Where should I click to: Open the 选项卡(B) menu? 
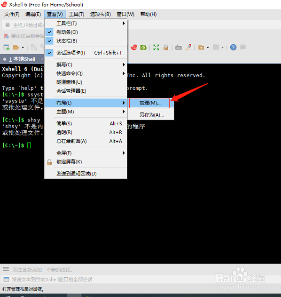pyautogui.click(x=101, y=14)
